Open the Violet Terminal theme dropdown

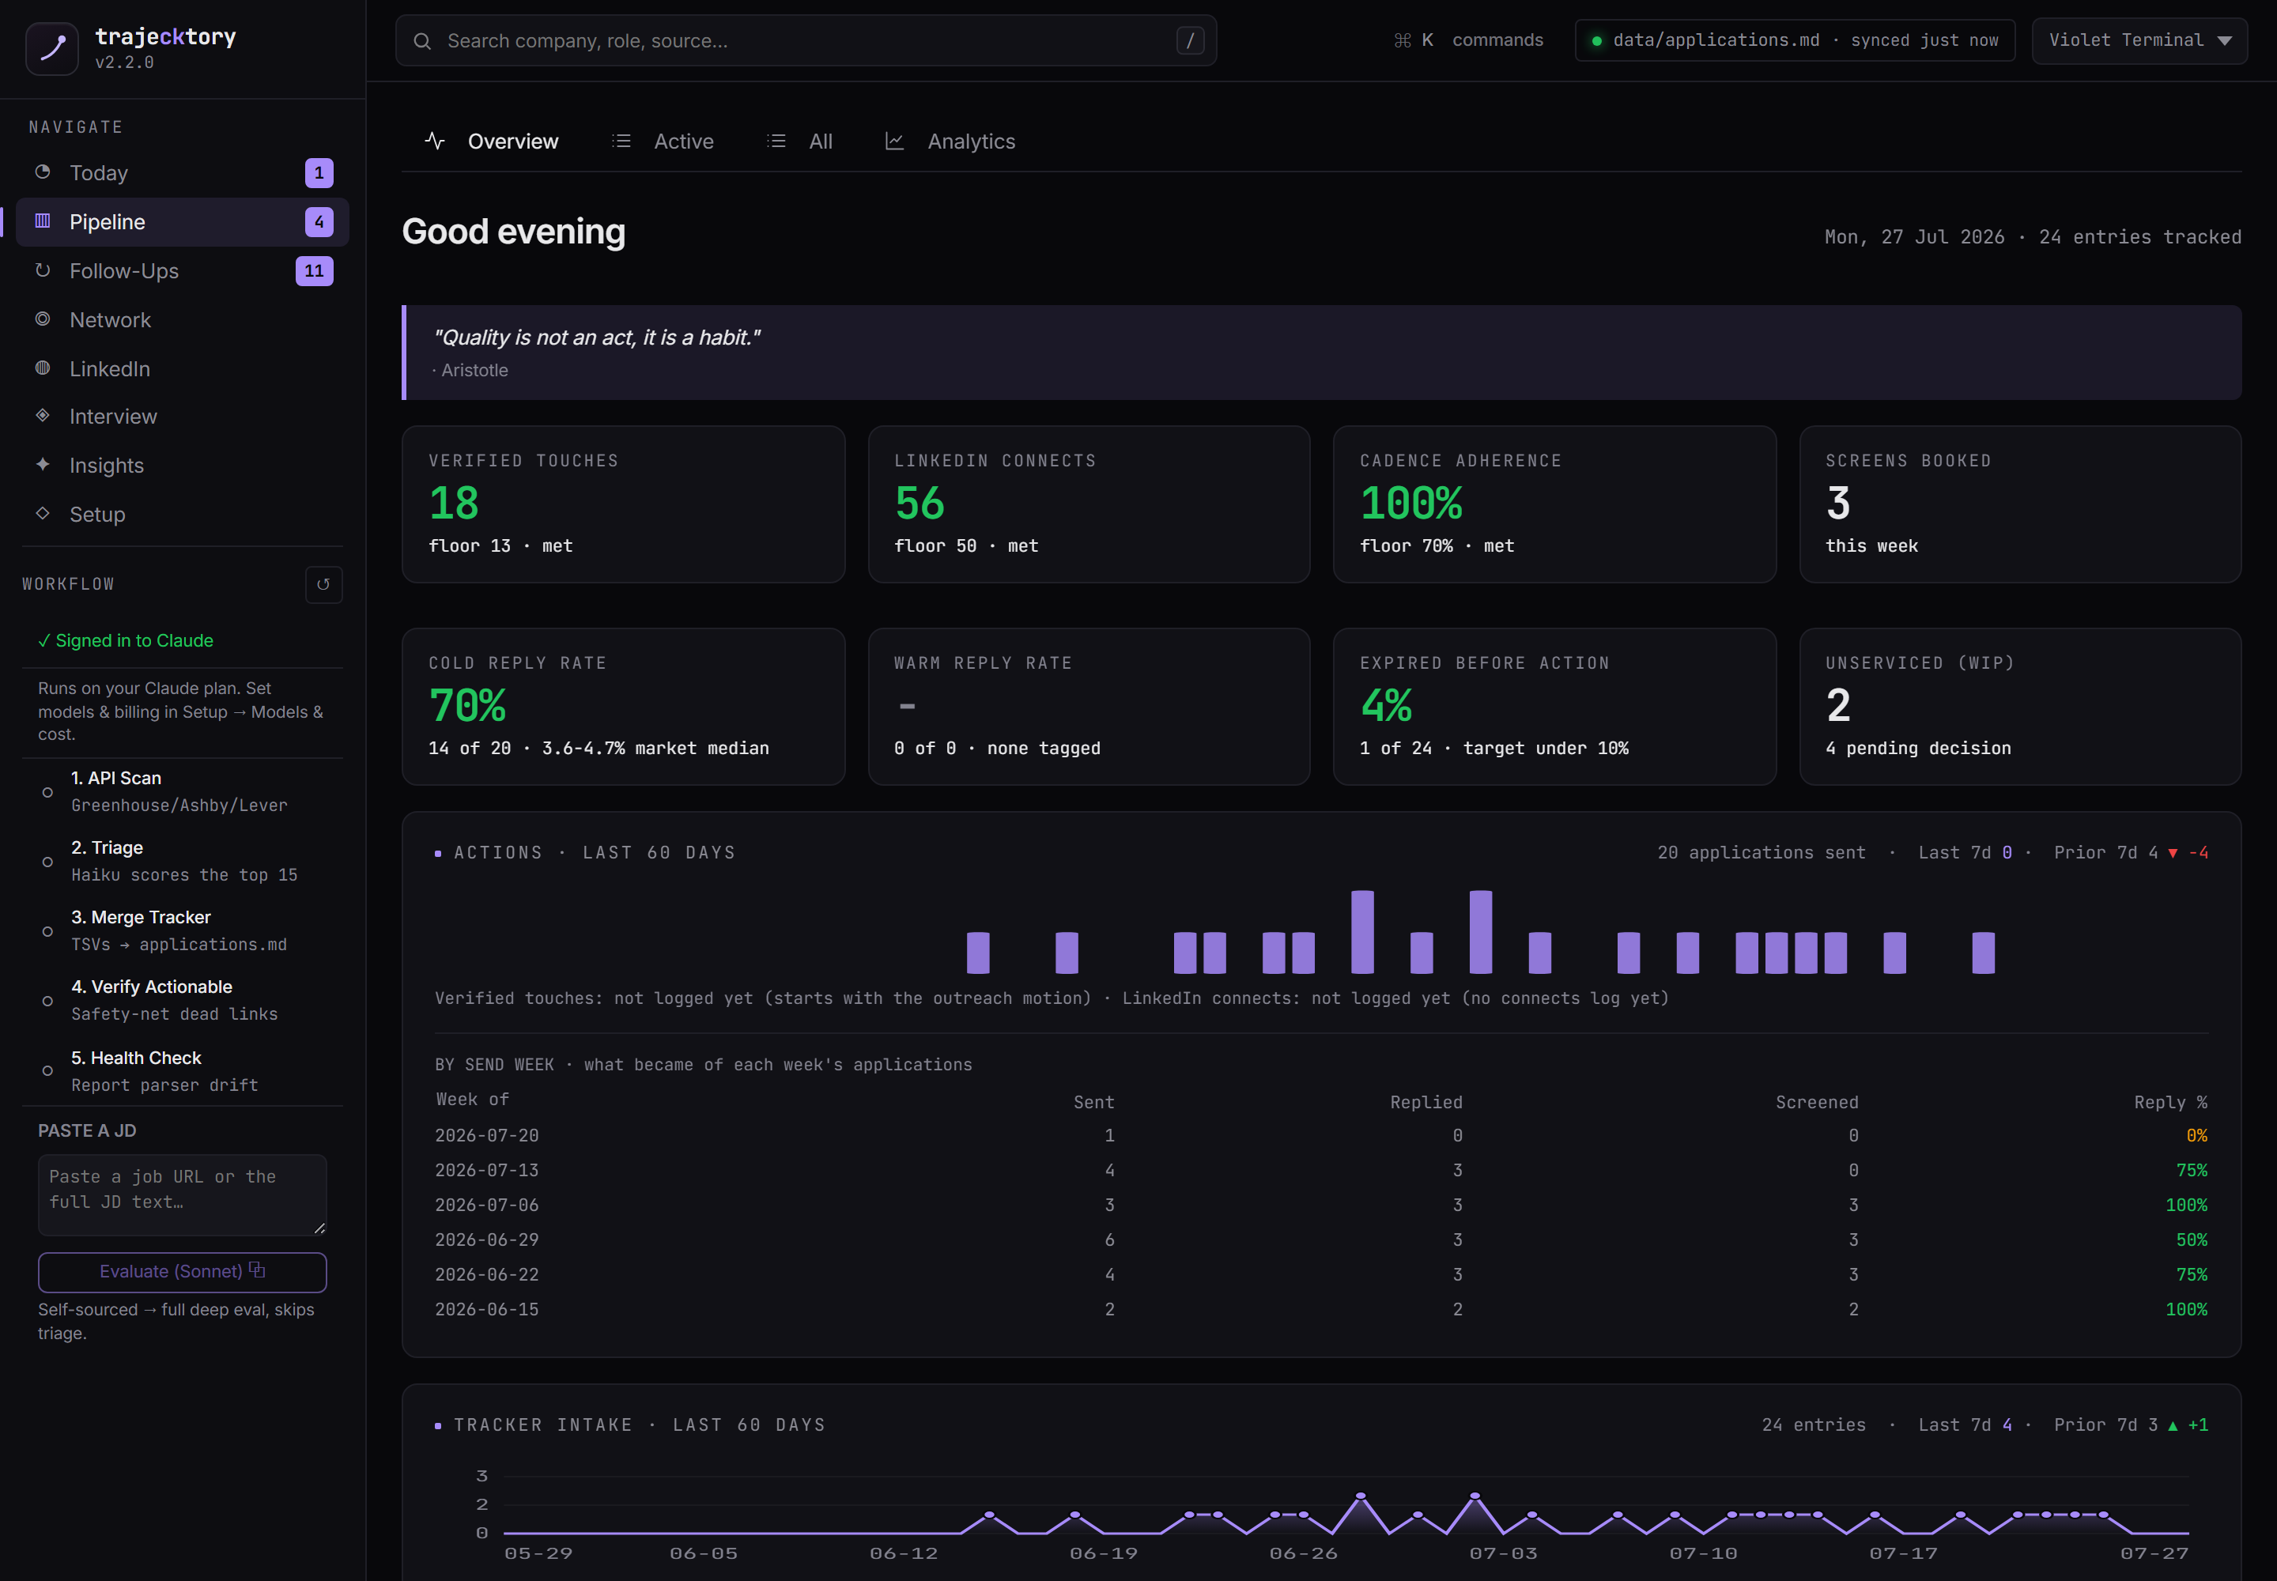point(2139,40)
